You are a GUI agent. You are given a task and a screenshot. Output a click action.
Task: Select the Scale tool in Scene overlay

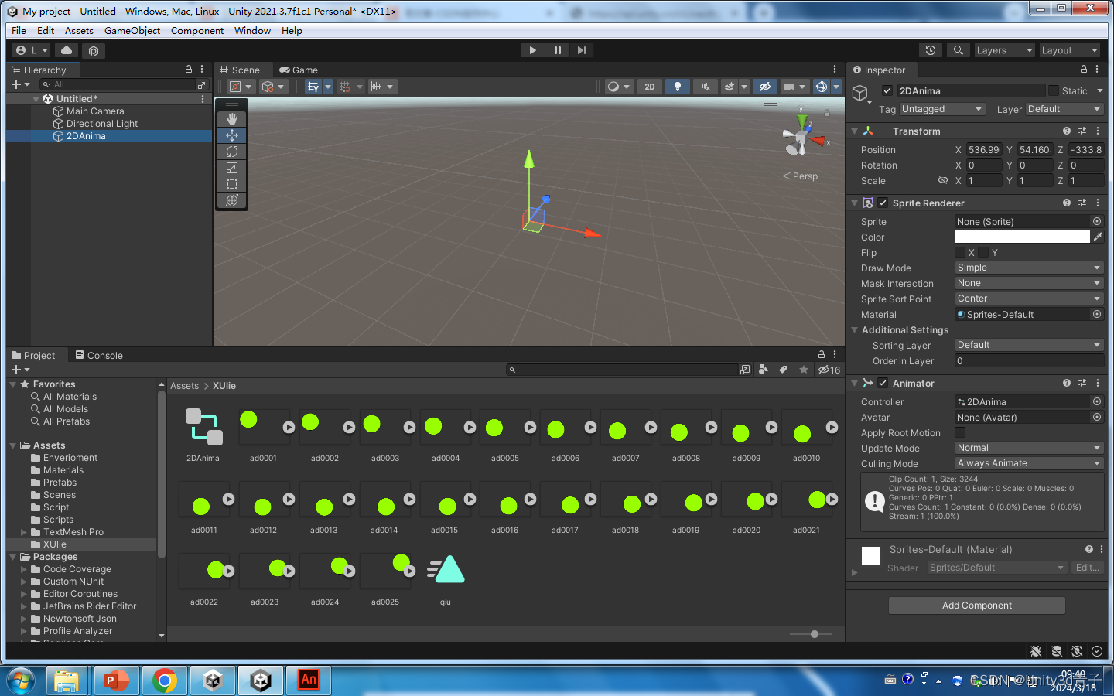coord(232,168)
